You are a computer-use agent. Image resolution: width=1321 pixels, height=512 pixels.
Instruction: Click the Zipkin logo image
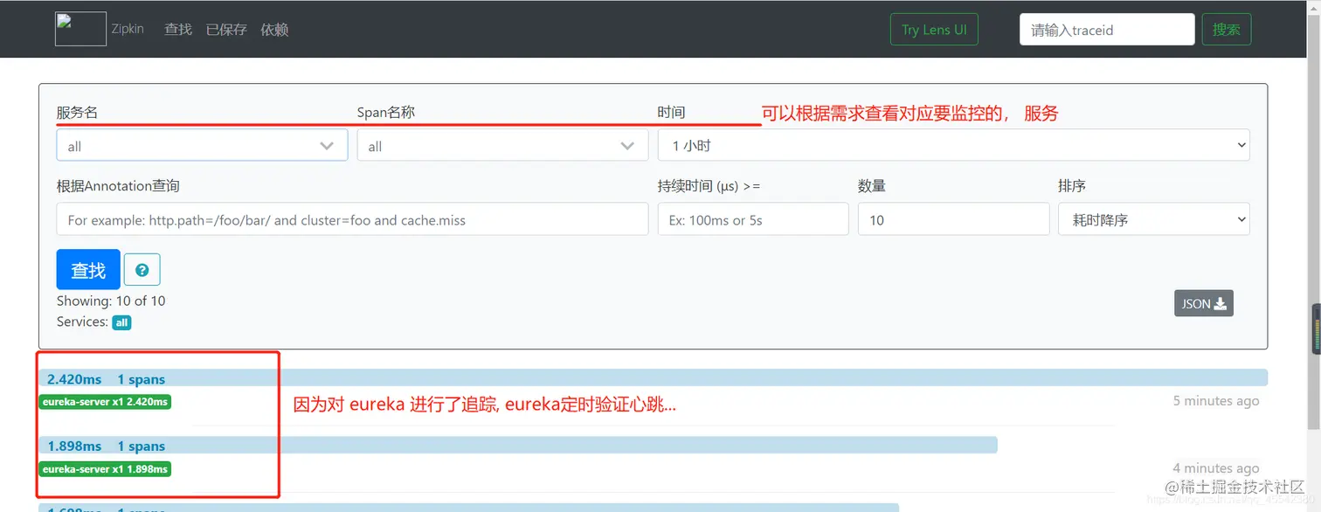[80, 29]
